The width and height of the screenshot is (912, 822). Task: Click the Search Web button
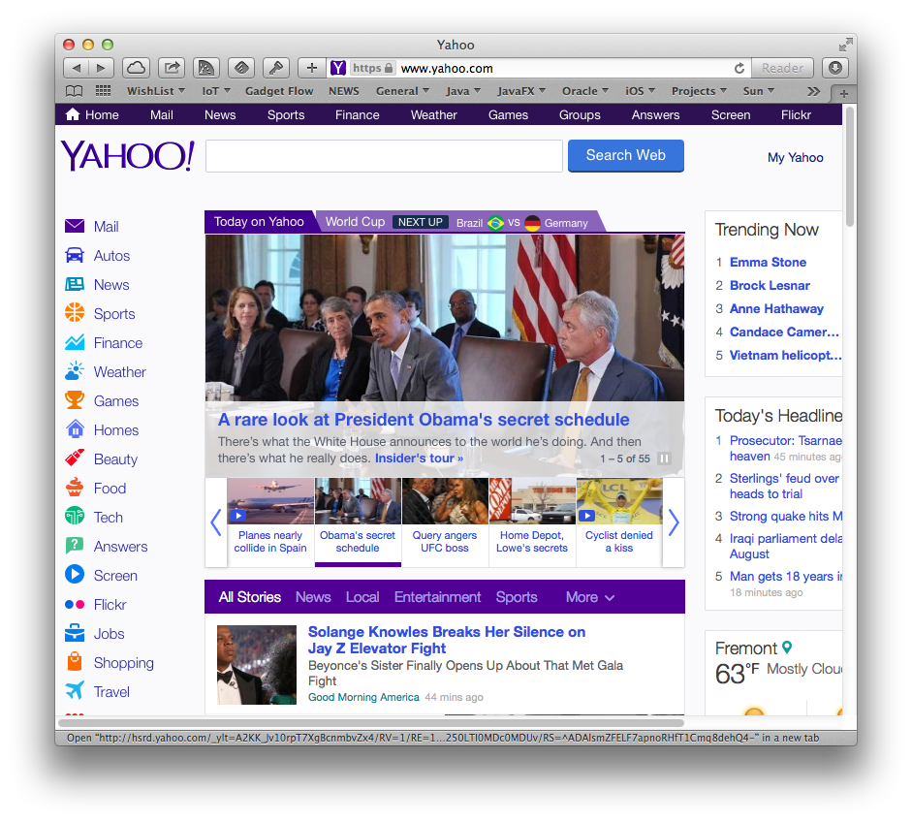point(626,155)
